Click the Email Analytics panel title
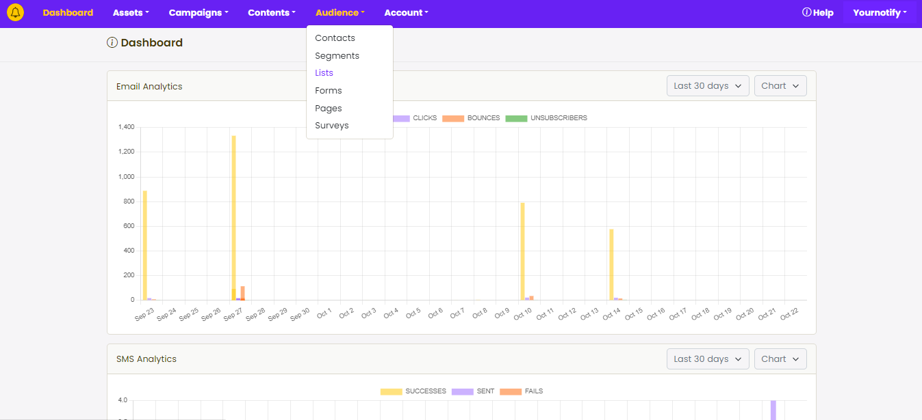Screen dimensions: 922x420 click(x=149, y=87)
